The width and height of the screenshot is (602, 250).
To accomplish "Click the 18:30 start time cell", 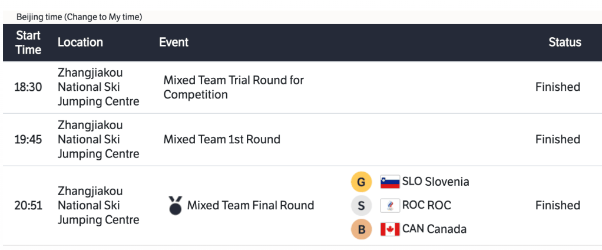I will coord(28,87).
